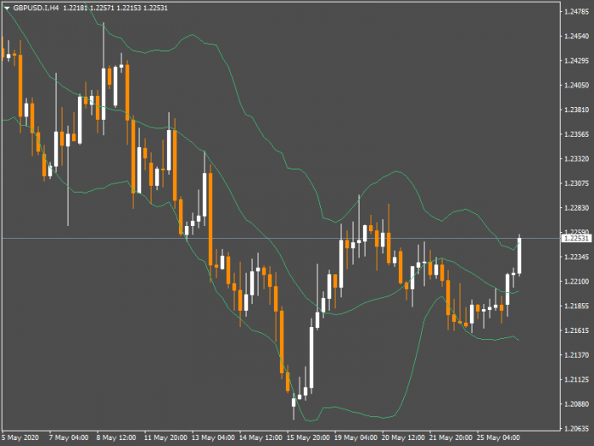Click the 15 May 20:00 time label
Screen dimensions: 594x446
pyautogui.click(x=308, y=438)
